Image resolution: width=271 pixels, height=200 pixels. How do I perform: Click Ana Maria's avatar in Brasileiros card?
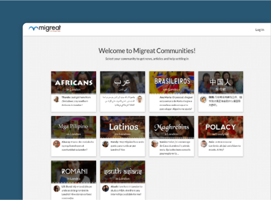(154, 99)
